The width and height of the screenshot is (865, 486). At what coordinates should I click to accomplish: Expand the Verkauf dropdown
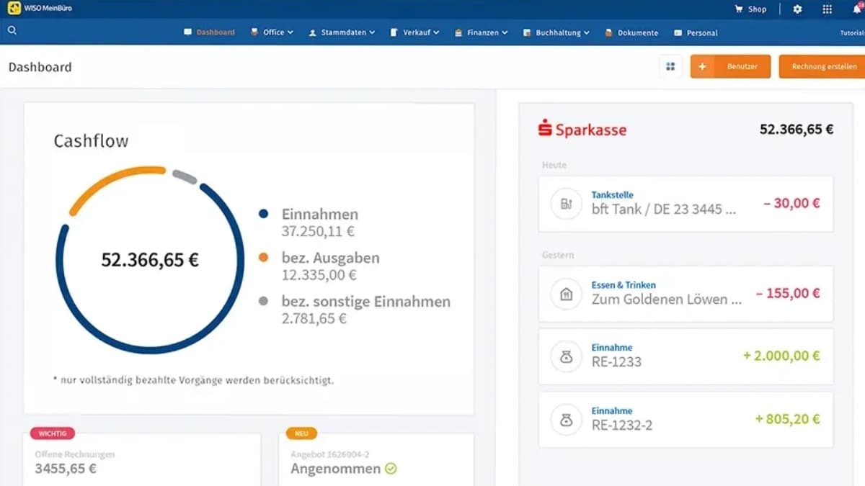tap(415, 32)
